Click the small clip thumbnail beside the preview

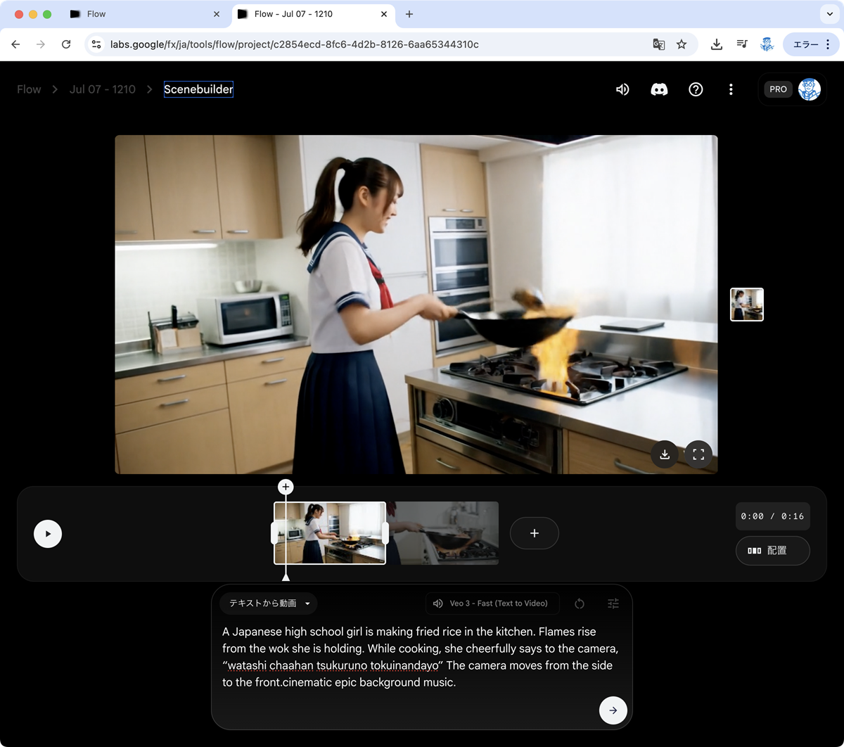click(746, 305)
